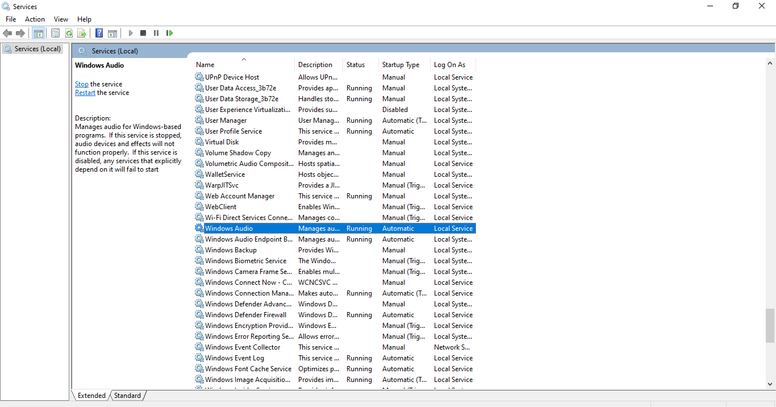Open the Action menu

(35, 19)
